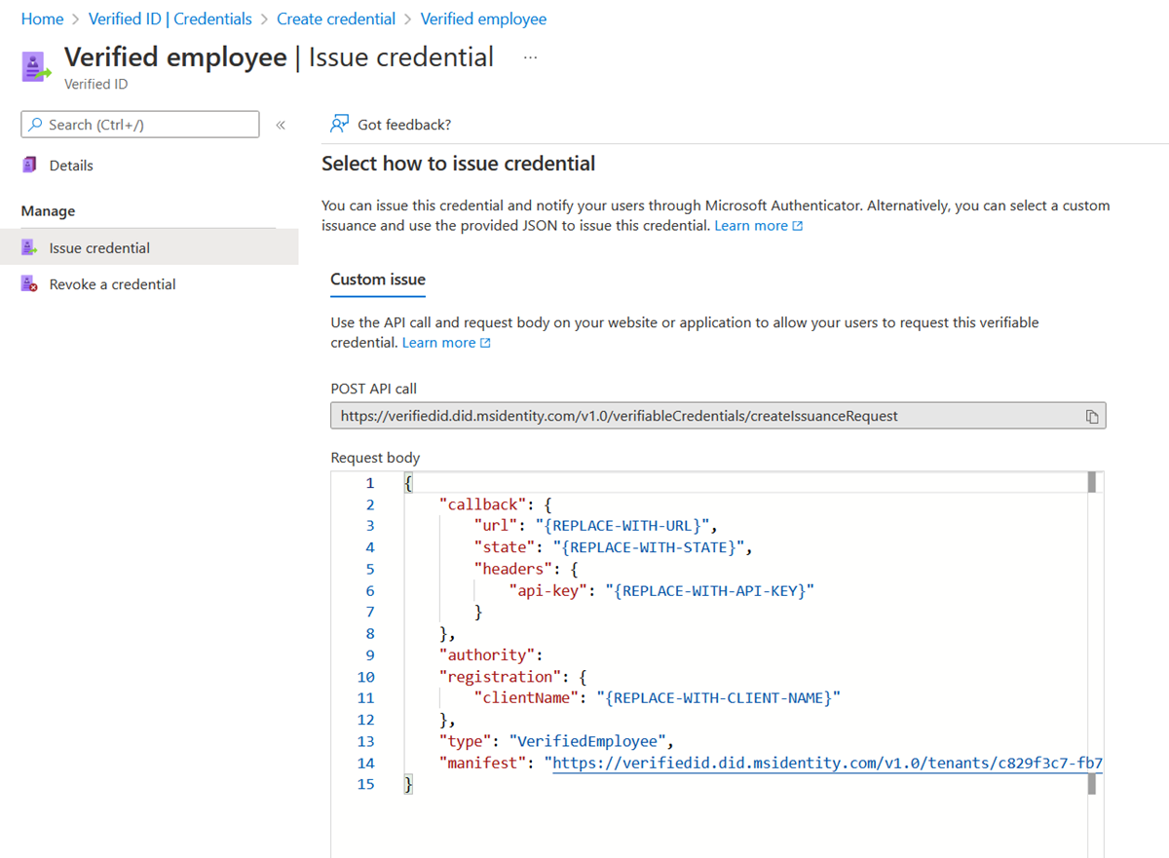The height and width of the screenshot is (858, 1169).
Task: Click the {REPLACE-WITH-CLIENT-NAME} value
Action: tap(718, 697)
